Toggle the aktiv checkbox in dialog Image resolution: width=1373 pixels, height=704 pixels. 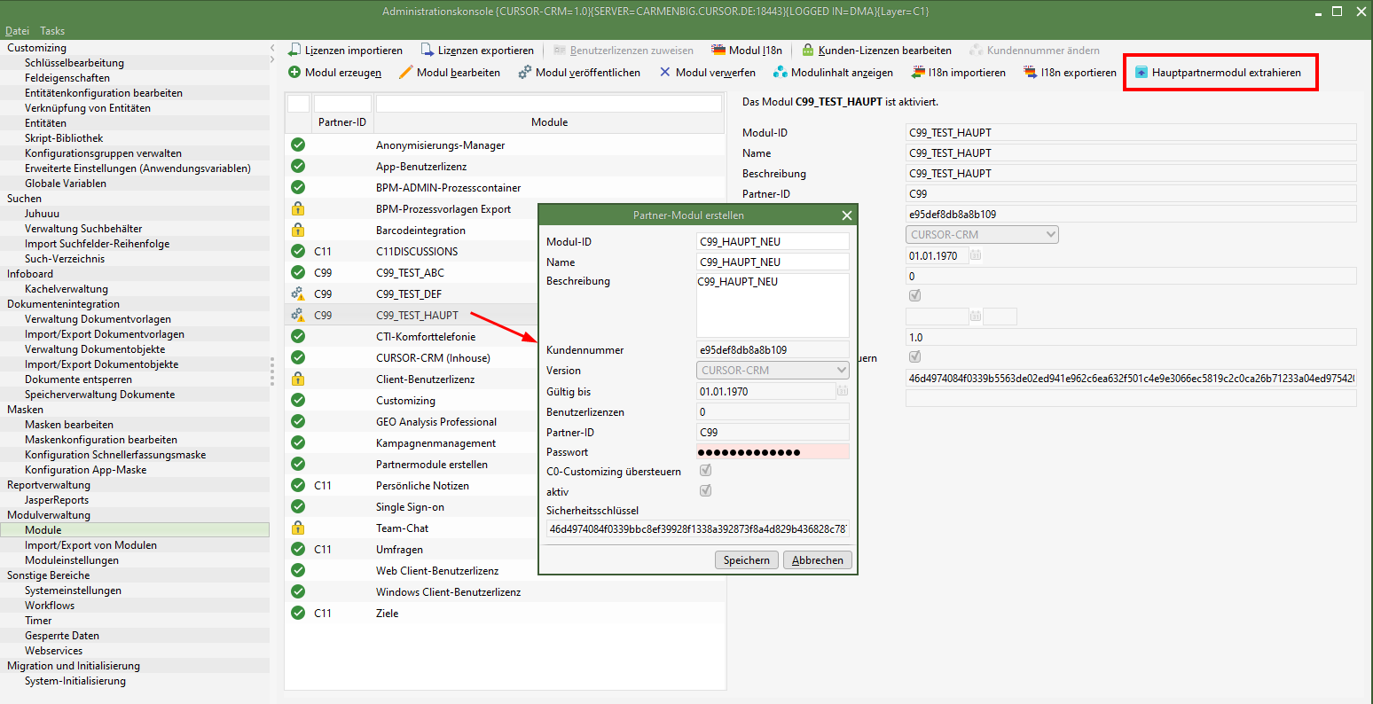pyautogui.click(x=706, y=490)
